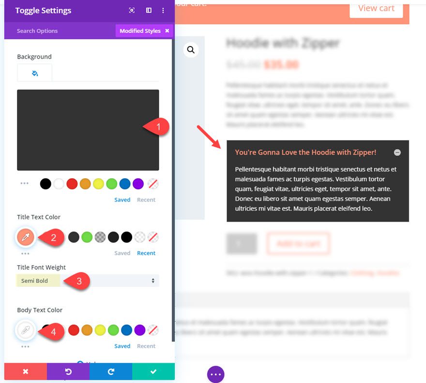Remove the Modified Styles filter
Screen dimensions: 426x383
tap(167, 31)
